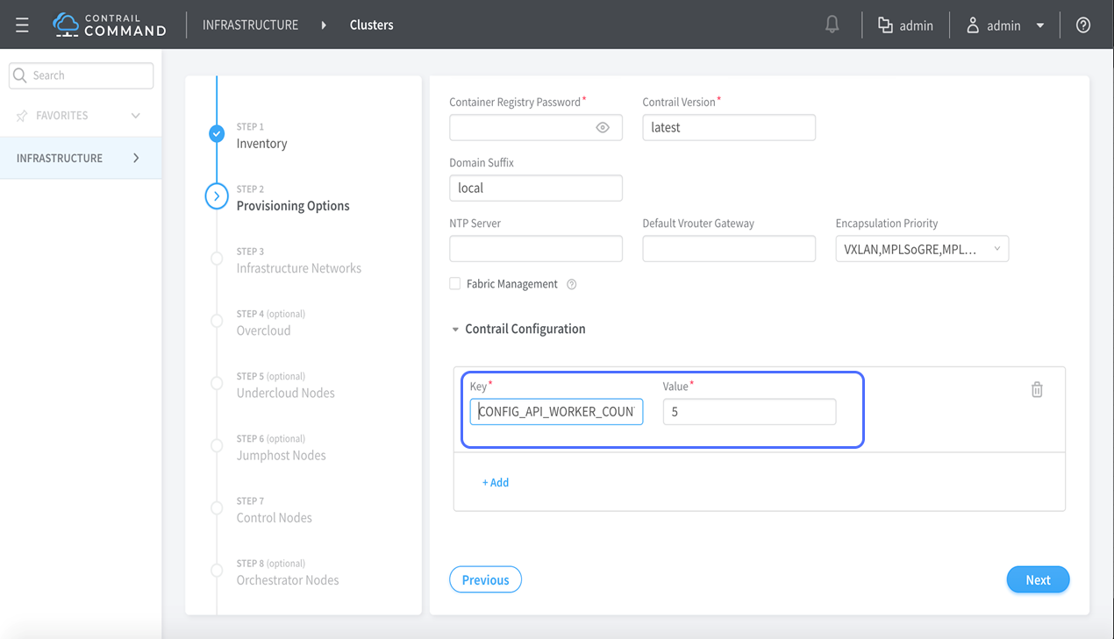Click the Contrail Command cloud logo
Screen dimensions: 1114x639
click(66, 25)
